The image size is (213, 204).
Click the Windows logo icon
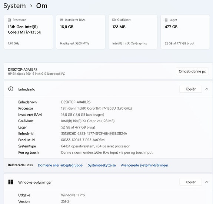coord(11,182)
